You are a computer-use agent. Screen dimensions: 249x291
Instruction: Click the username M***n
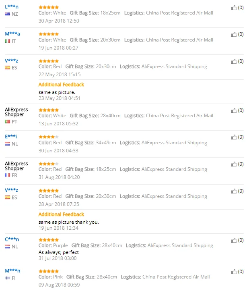click(x=12, y=271)
